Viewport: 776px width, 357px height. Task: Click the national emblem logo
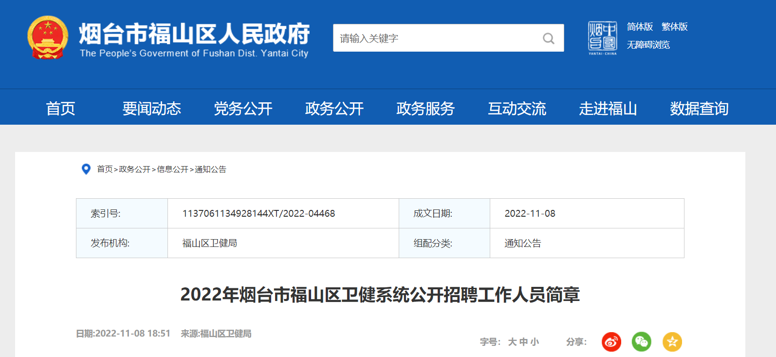(48, 38)
